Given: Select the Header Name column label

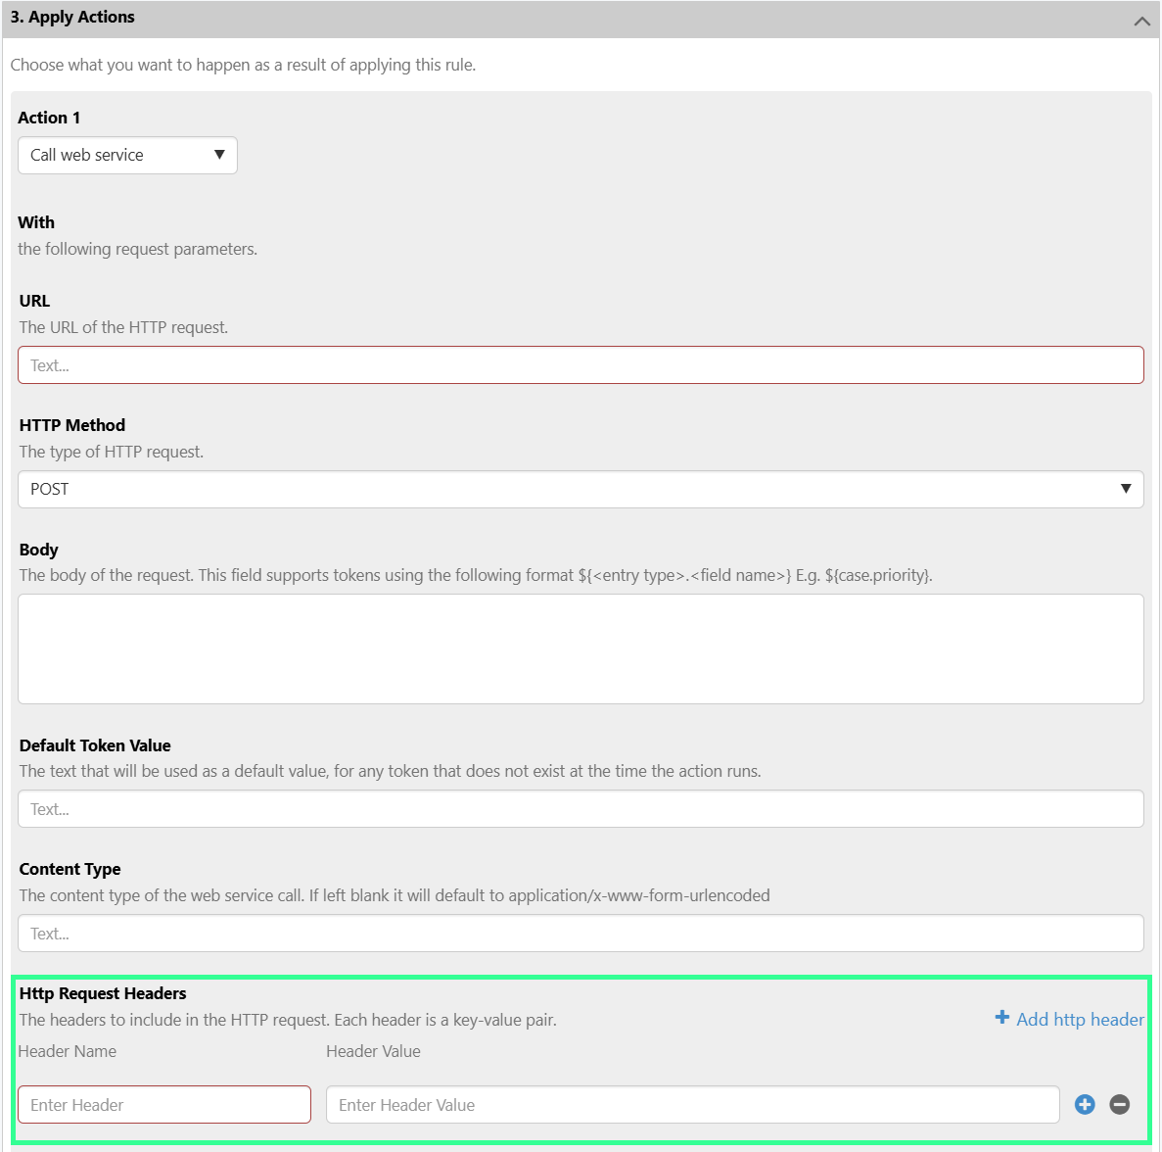Looking at the screenshot, I should click(67, 1051).
